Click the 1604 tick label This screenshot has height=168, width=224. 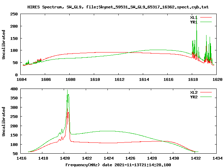[21, 79]
